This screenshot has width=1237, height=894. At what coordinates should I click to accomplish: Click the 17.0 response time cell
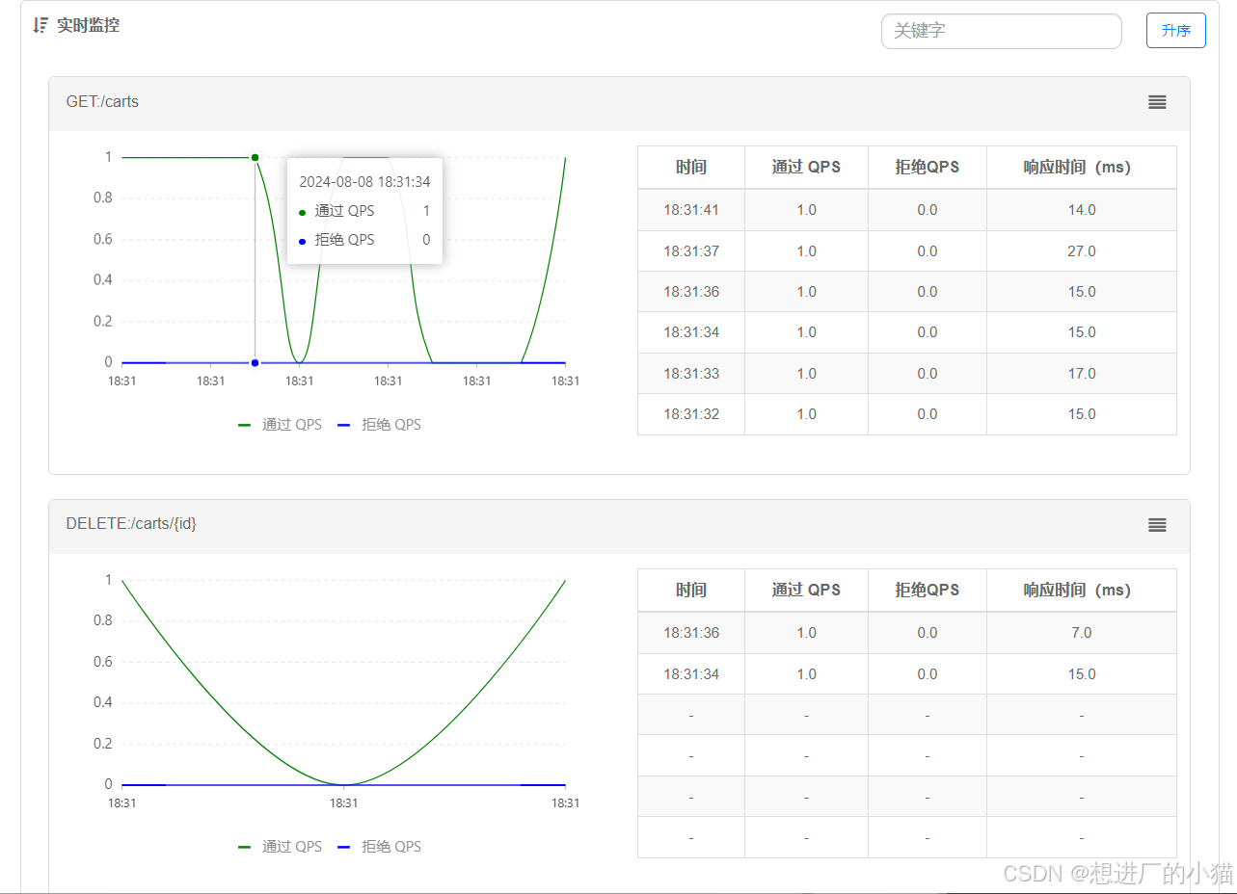coord(1082,374)
